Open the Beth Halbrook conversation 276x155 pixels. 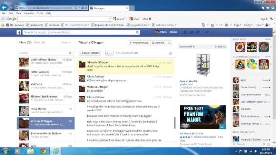[x=46, y=74]
